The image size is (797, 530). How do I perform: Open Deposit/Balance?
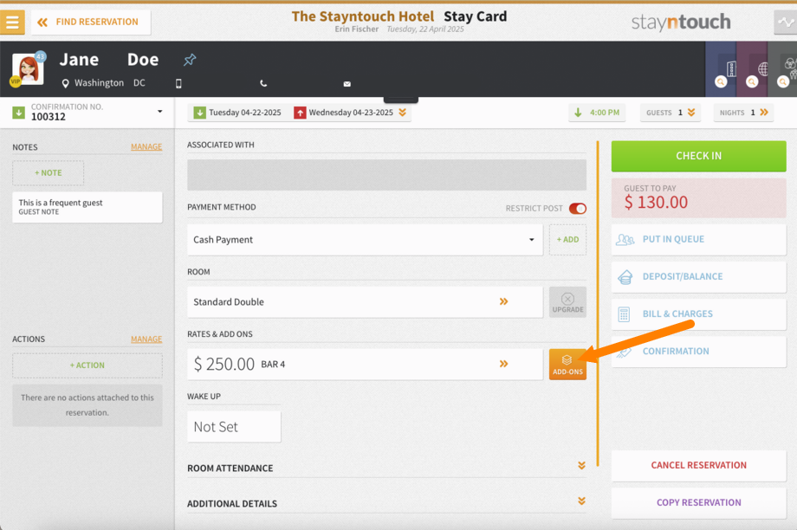[698, 277]
